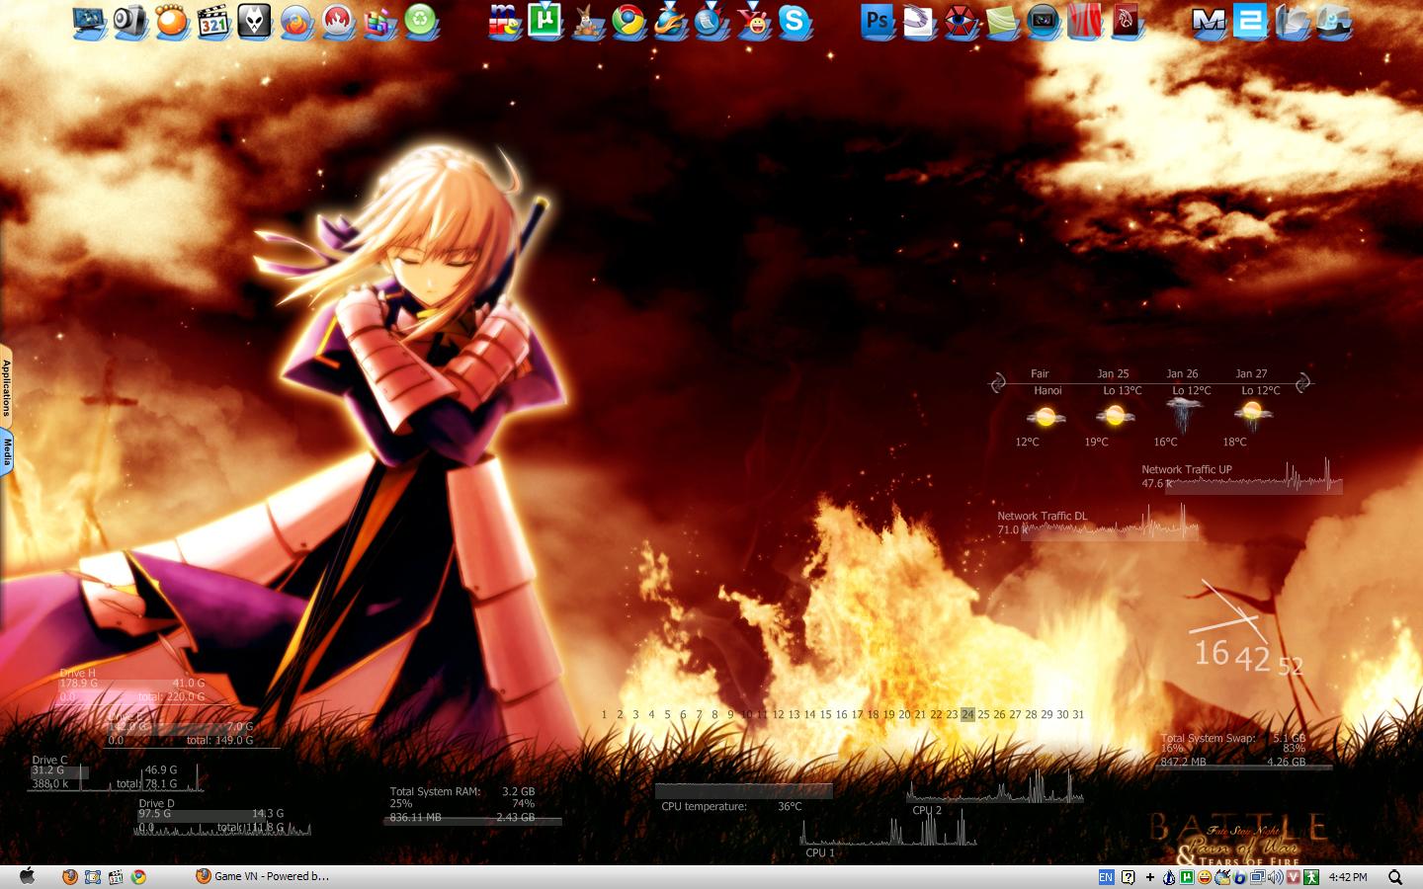
Task: Select highlighted day 24 in calendar strip
Action: tap(967, 714)
